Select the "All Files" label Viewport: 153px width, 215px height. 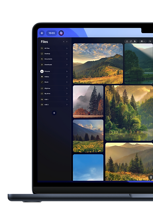click(x=47, y=48)
